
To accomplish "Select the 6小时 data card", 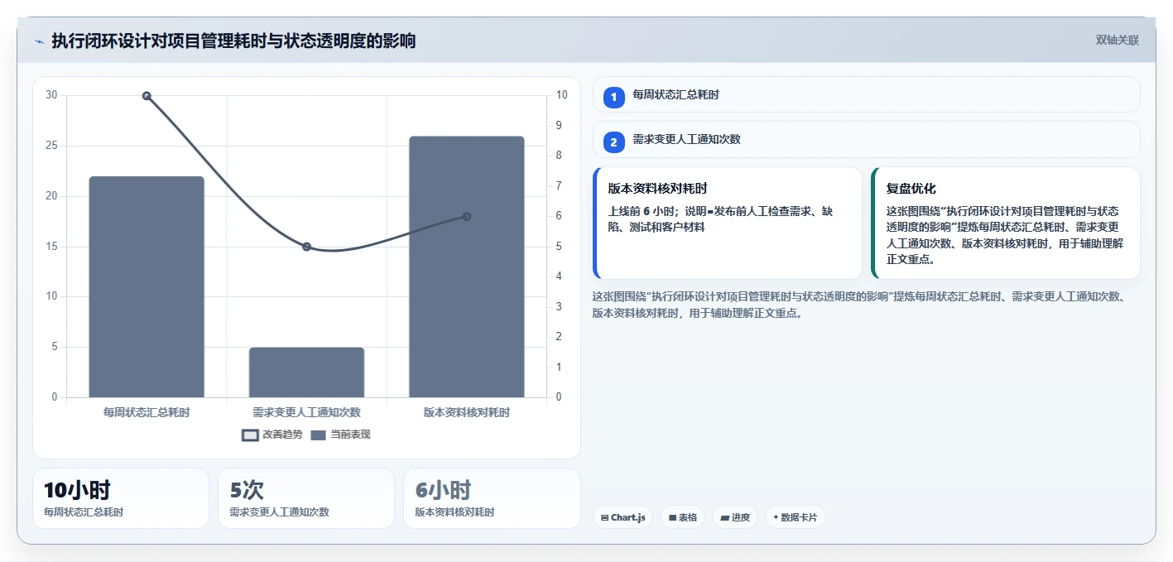I will 492,498.
